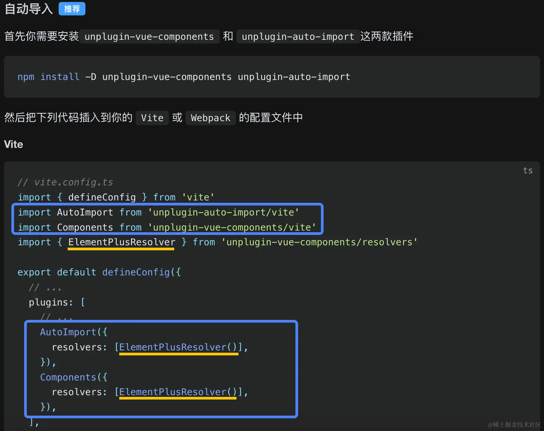Image resolution: width=544 pixels, height=431 pixels.
Task: Click the // vite.config.ts comment line
Action: (65, 182)
